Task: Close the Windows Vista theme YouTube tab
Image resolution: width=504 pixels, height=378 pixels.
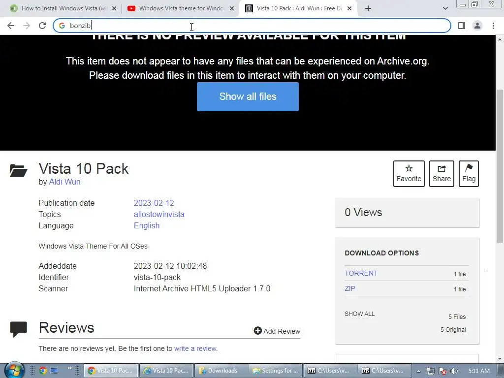Action: tap(232, 8)
